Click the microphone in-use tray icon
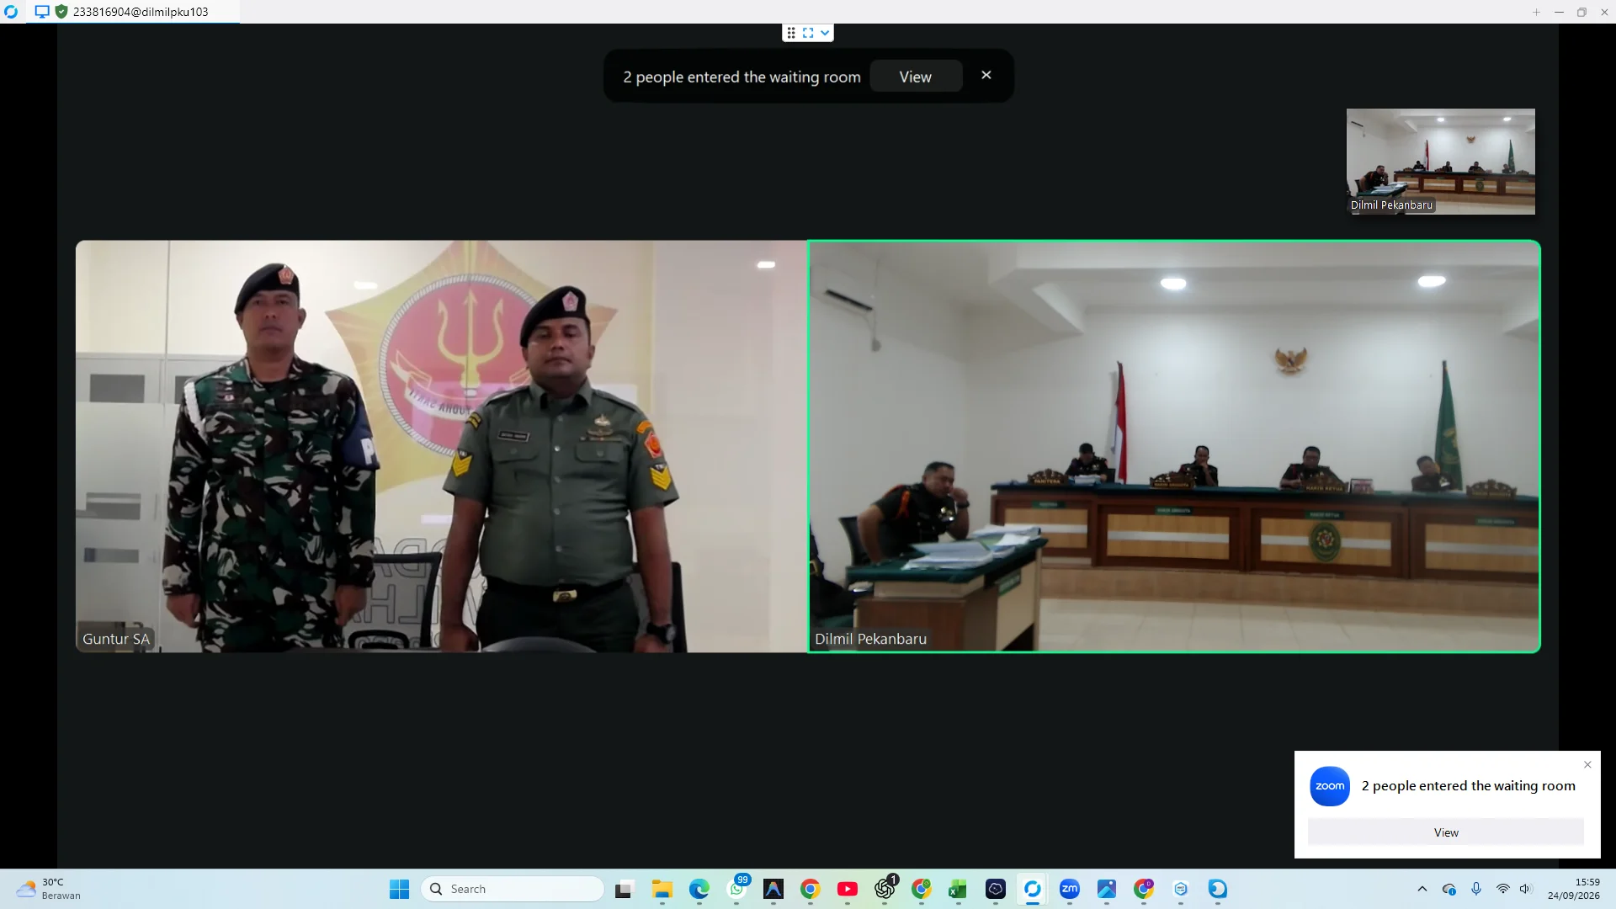 (1476, 889)
